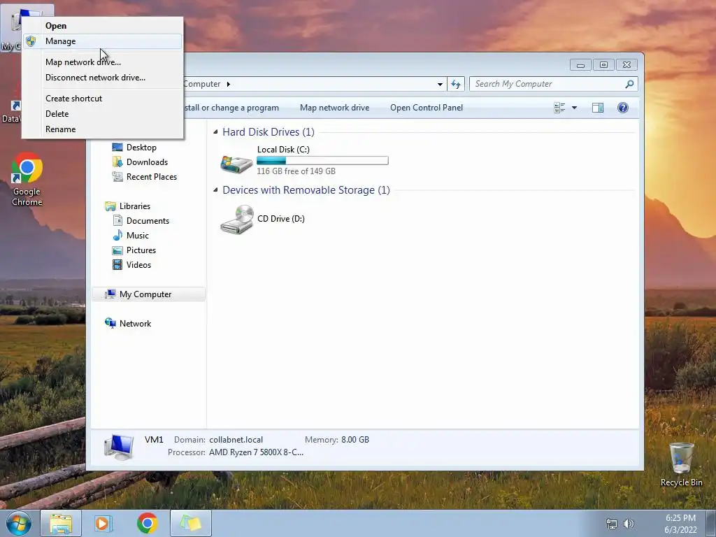Viewport: 716px width, 537px height.
Task: Click the Sticky Notes taskbar icon
Action: point(191,523)
